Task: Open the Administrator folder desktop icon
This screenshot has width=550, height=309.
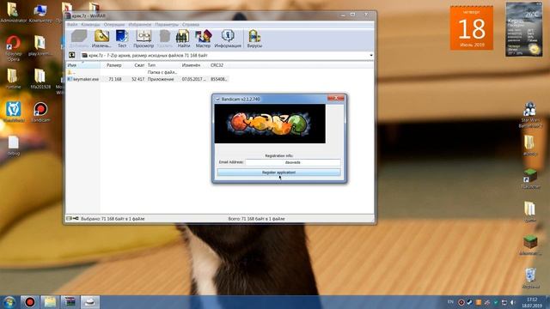Action: (13, 14)
